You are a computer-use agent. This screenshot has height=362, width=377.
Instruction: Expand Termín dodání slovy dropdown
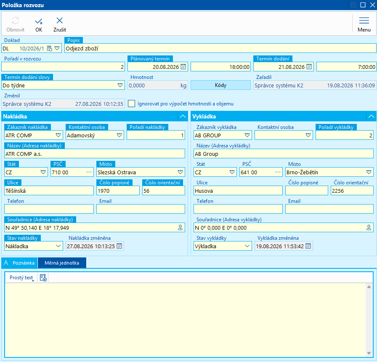[120, 85]
